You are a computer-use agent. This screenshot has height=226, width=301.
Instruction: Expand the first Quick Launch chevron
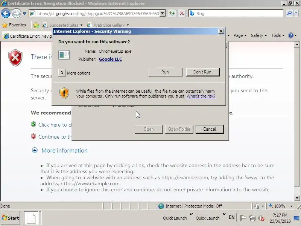192,214
